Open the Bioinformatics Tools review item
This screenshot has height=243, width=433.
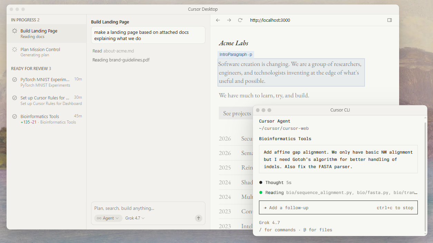click(x=46, y=119)
